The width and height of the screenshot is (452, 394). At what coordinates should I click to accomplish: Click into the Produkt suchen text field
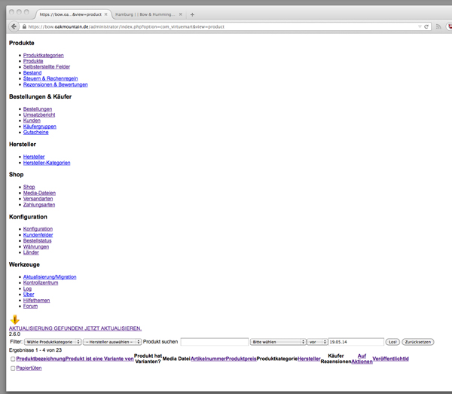tap(214, 341)
